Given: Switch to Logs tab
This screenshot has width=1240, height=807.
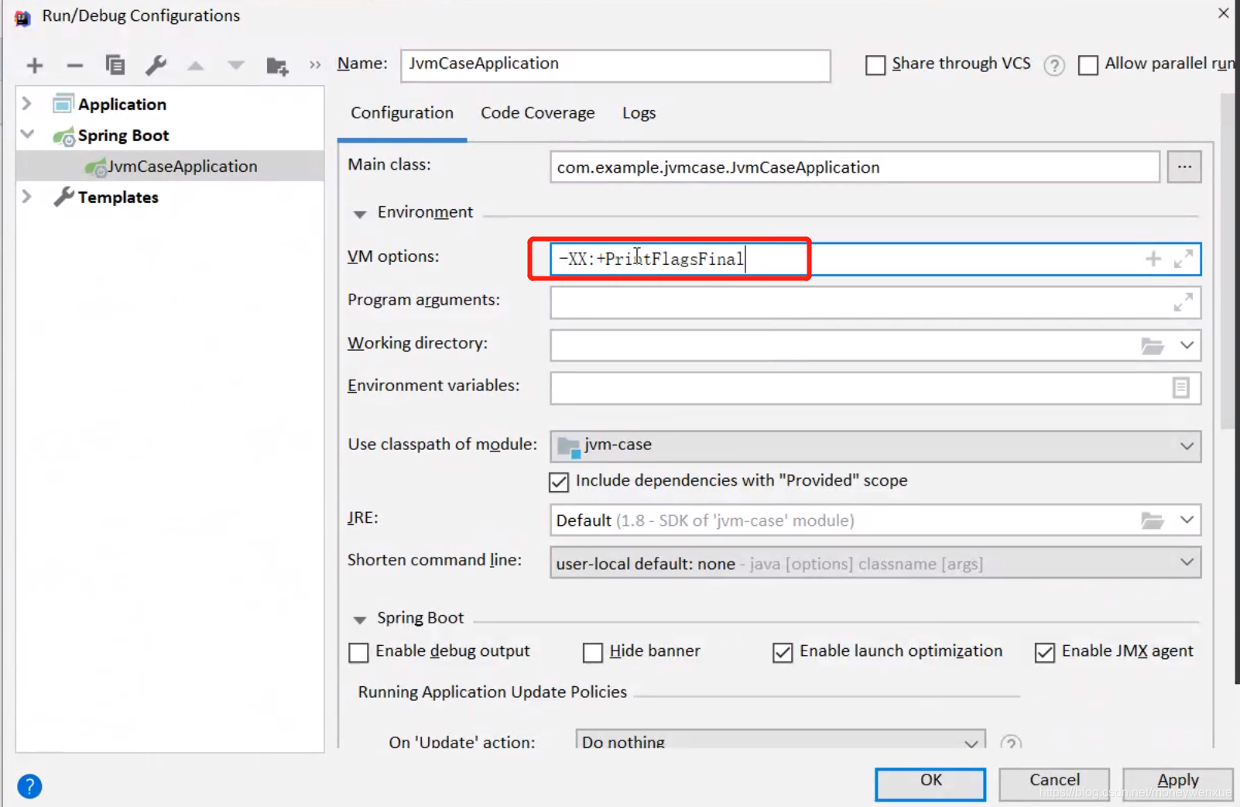Looking at the screenshot, I should (x=639, y=113).
